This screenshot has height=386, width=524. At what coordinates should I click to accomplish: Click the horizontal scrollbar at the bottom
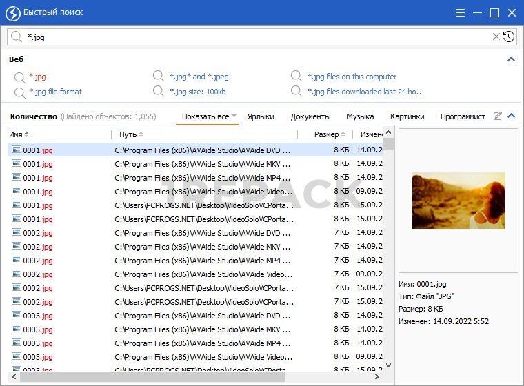tap(152, 378)
